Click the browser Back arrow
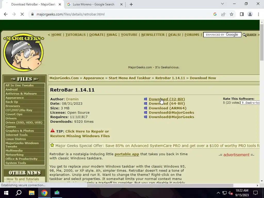This screenshot has height=198, width=264. click(x=6, y=14)
